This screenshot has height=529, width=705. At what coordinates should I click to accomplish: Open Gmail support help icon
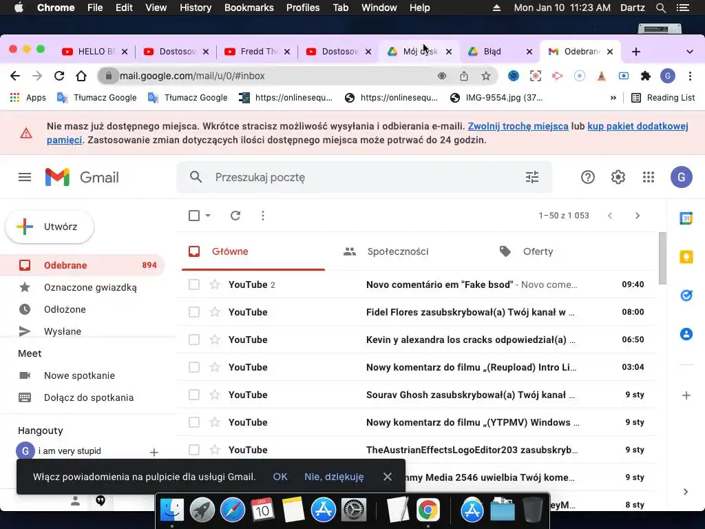click(588, 177)
